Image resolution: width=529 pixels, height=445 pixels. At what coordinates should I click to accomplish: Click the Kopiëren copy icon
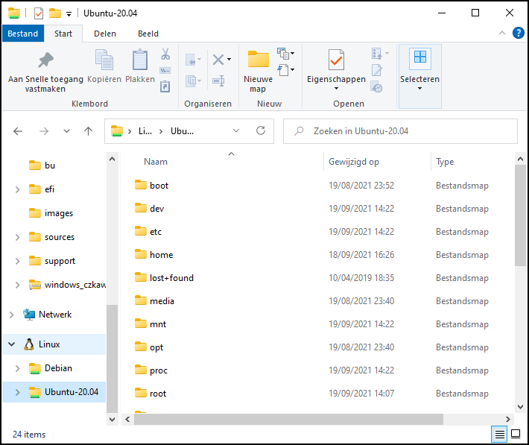[104, 60]
